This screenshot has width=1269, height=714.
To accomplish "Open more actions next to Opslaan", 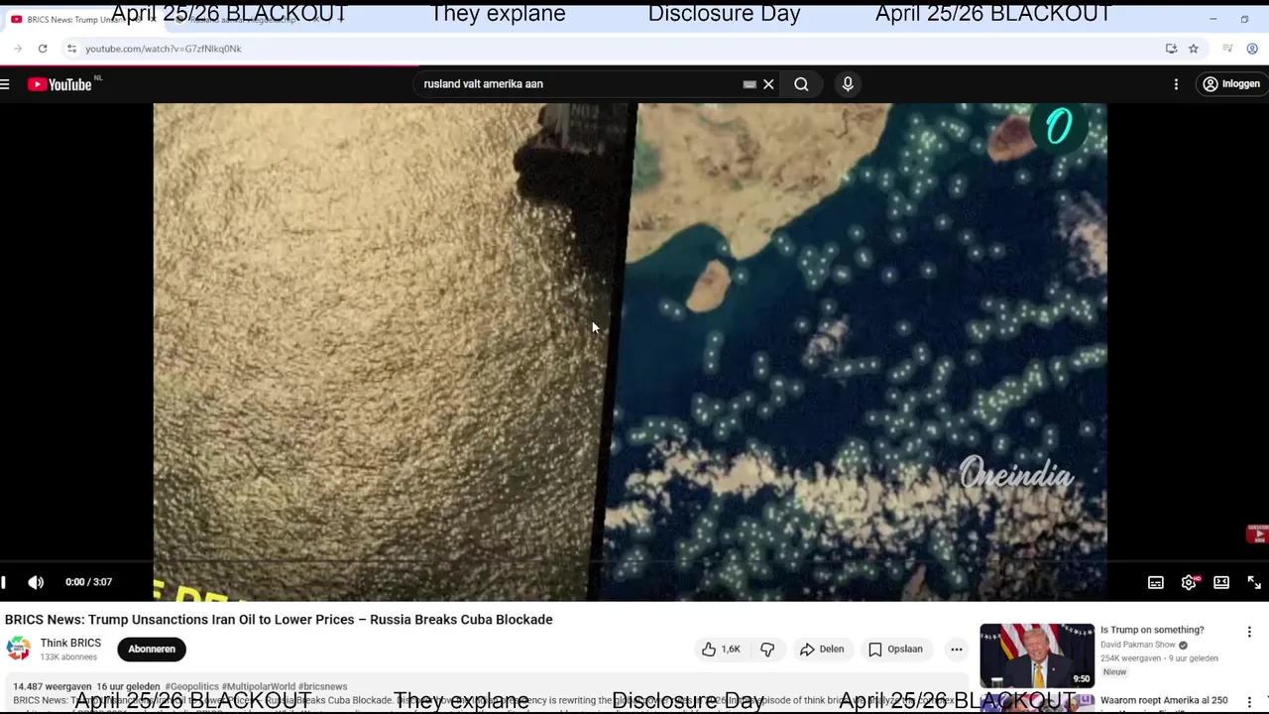I will (x=957, y=649).
